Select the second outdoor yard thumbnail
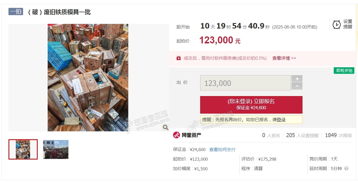This screenshot has height=182, width=358. click(56, 149)
